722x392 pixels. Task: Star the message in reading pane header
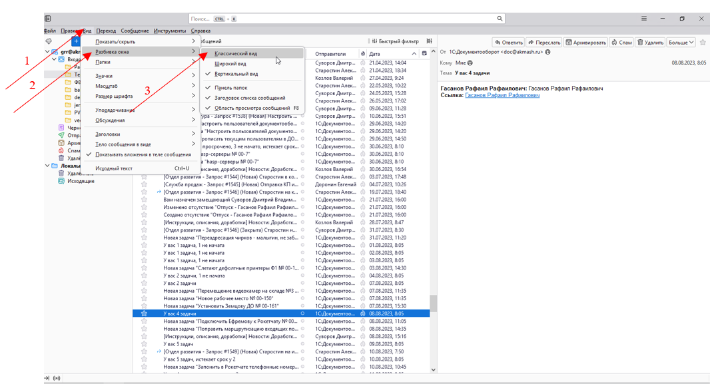point(703,43)
